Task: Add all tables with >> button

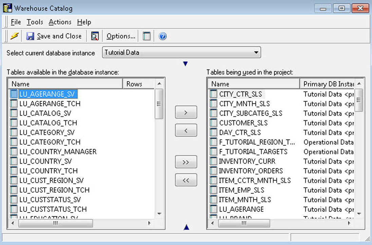Action: [186, 162]
